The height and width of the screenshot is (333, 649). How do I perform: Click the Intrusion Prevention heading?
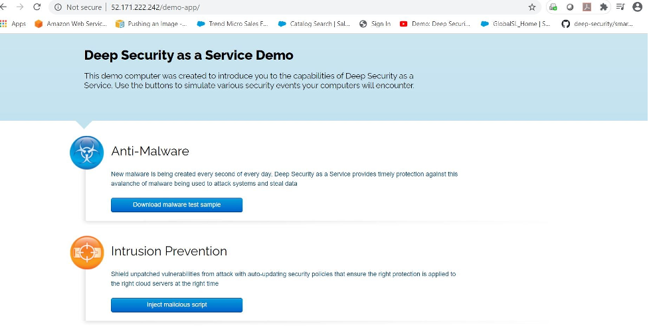pyautogui.click(x=169, y=251)
